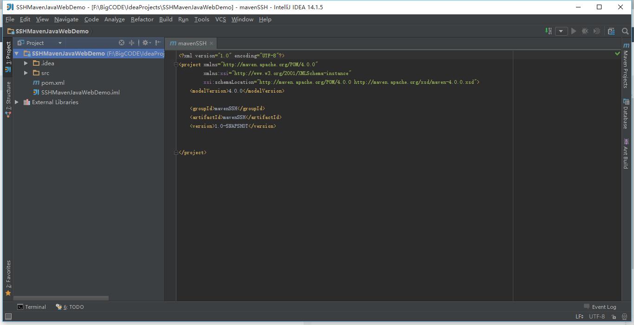
Task: Collapse the project tag fold marker
Action: coord(176,64)
